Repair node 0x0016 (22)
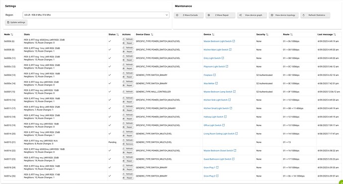This screenshot has height=184, width=343. click(128, 152)
